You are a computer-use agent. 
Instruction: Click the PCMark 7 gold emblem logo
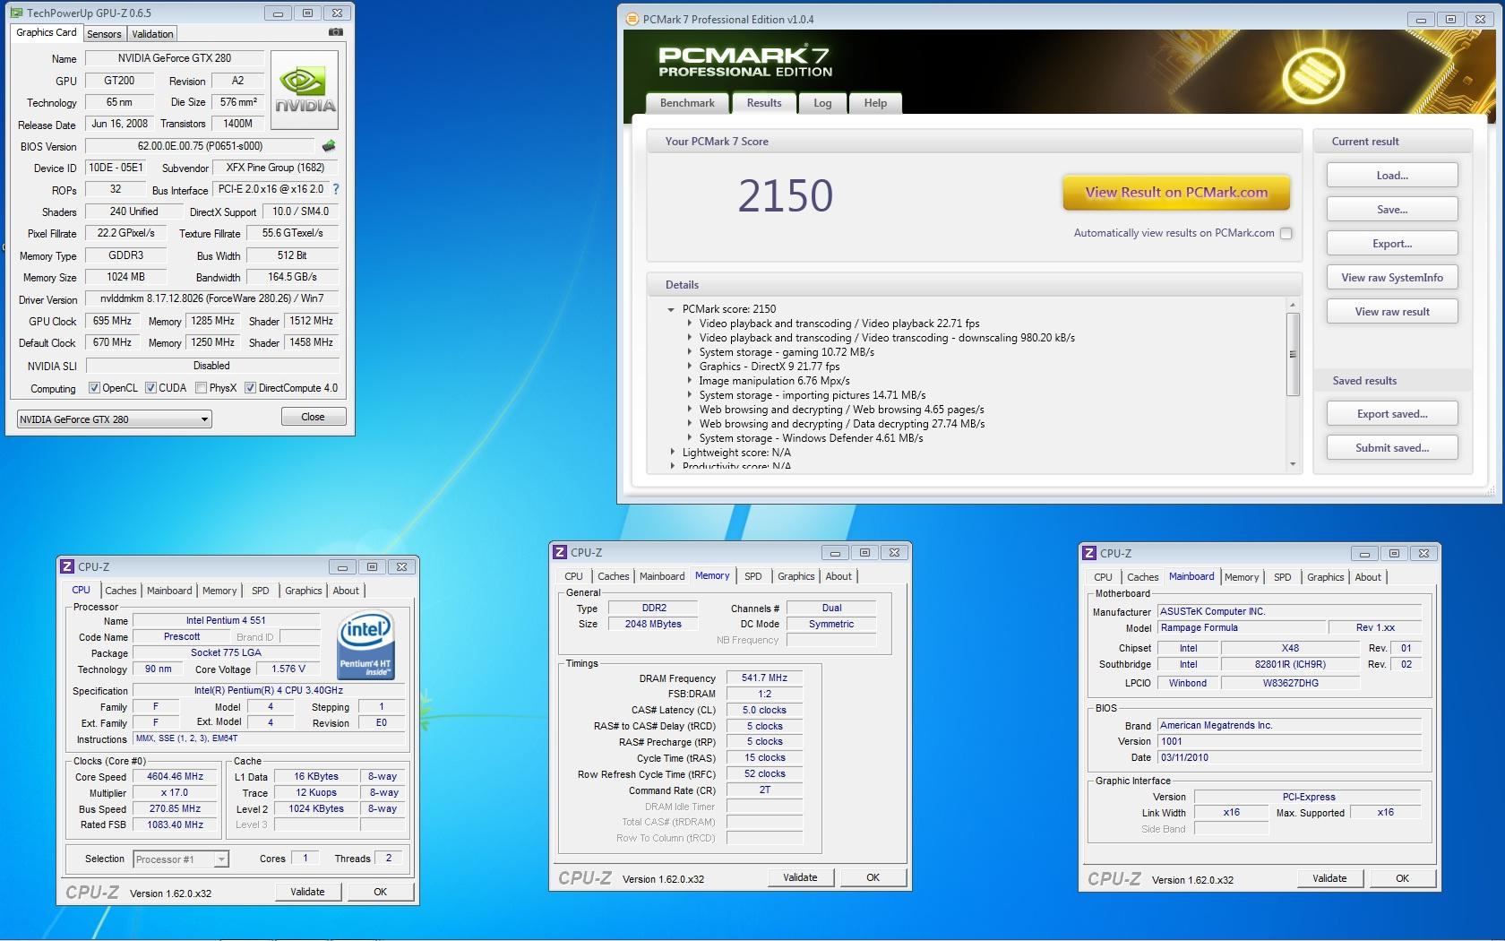[1313, 74]
